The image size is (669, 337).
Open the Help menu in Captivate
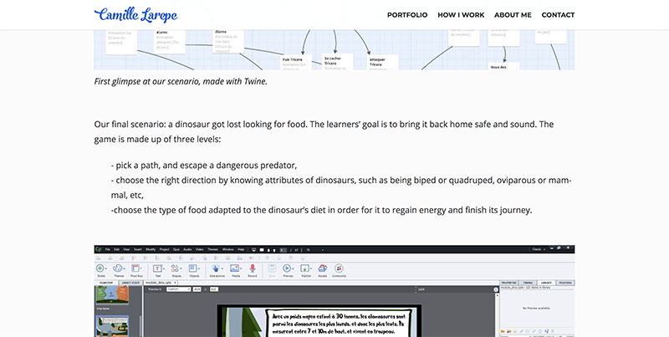(x=241, y=249)
